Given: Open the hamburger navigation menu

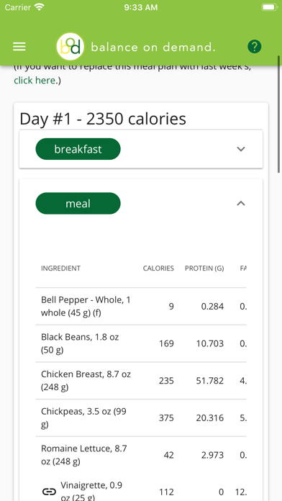Looking at the screenshot, I should pyautogui.click(x=19, y=47).
